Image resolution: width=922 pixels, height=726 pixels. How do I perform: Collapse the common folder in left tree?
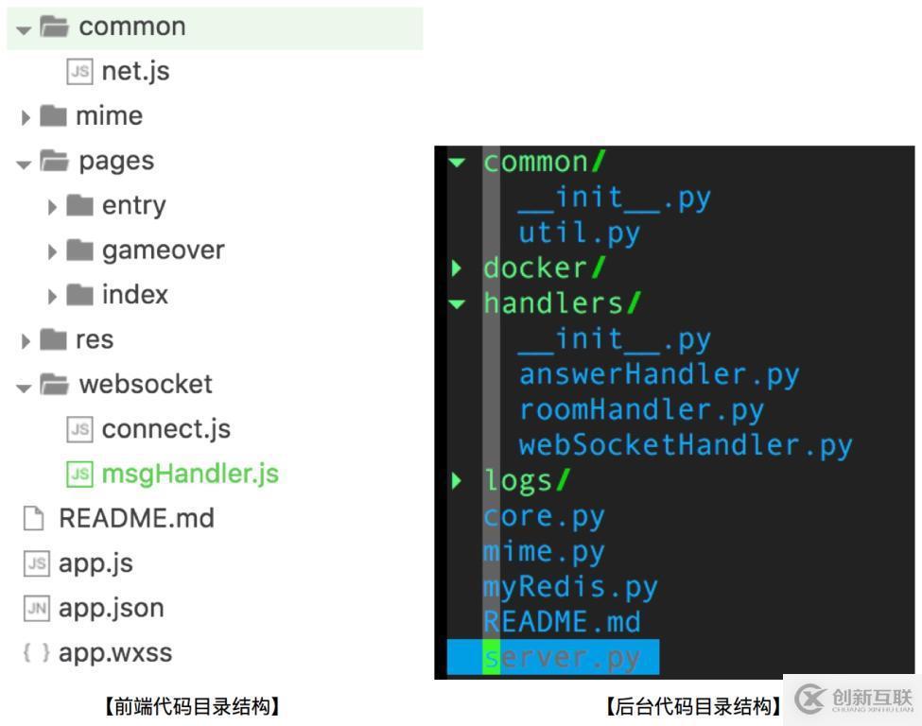coord(24,29)
